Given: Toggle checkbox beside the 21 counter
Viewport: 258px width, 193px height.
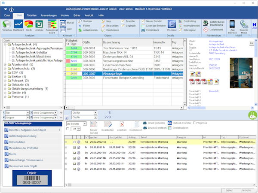Looking at the screenshot, I should coord(68,129).
